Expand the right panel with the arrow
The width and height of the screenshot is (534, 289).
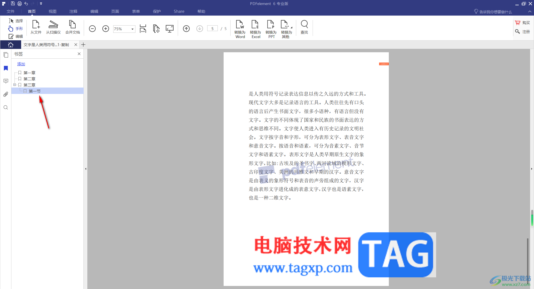point(532,169)
